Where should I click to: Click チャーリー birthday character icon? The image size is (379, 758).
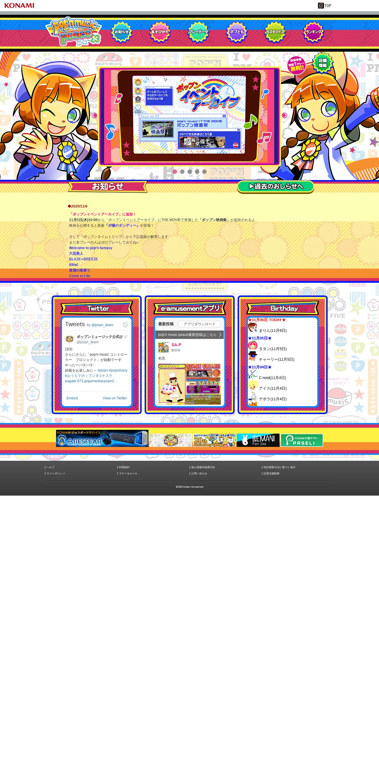tap(253, 356)
